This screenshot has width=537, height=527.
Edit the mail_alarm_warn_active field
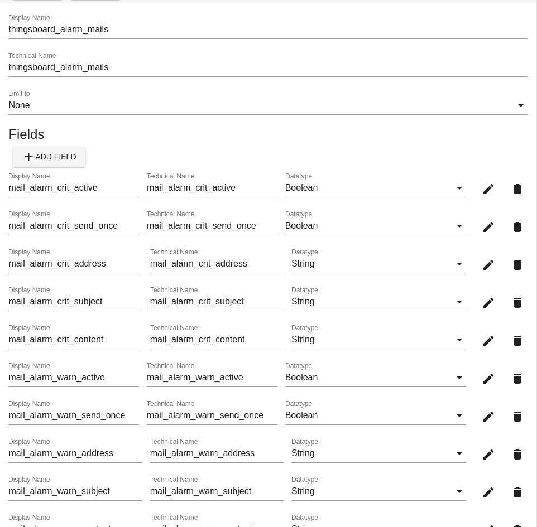pyautogui.click(x=488, y=379)
